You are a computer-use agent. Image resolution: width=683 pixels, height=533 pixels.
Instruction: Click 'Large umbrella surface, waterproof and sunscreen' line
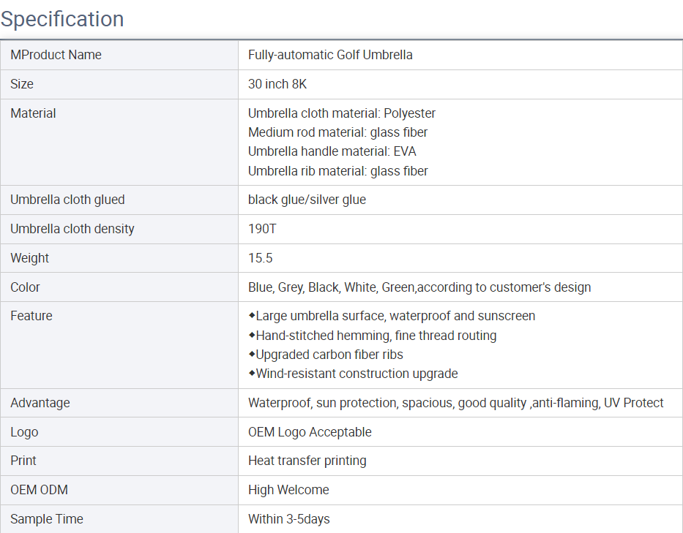coord(392,316)
